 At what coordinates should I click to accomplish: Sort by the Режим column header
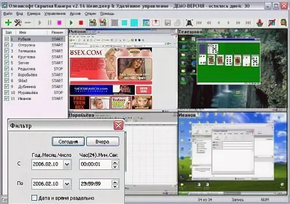point(57,32)
